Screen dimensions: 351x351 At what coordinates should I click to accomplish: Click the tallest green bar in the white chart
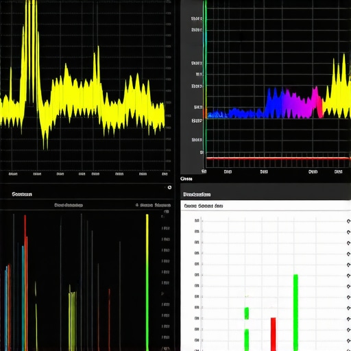tap(295, 313)
